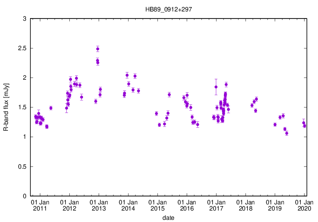The width and height of the screenshot is (318, 222).
Task: Click the 01 Jan 2012 tick label
Action: [x=69, y=205]
